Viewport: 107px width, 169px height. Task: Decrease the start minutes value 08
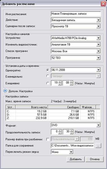pyautogui.click(x=71, y=84)
